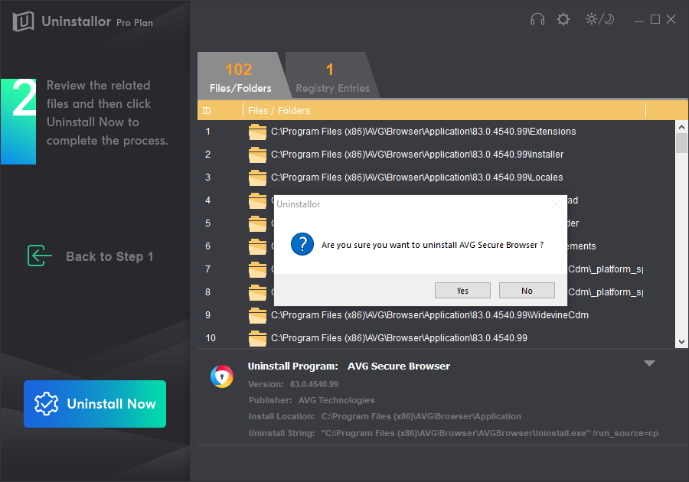
Task: Click the blue question mark dialog icon
Action: 302,245
